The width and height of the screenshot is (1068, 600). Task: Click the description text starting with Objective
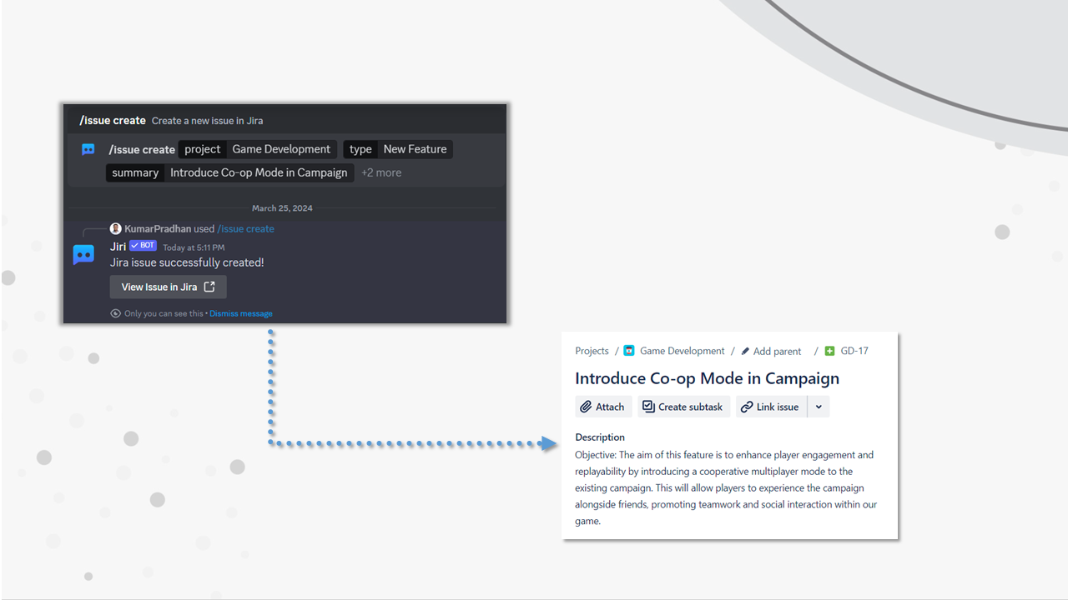click(726, 487)
